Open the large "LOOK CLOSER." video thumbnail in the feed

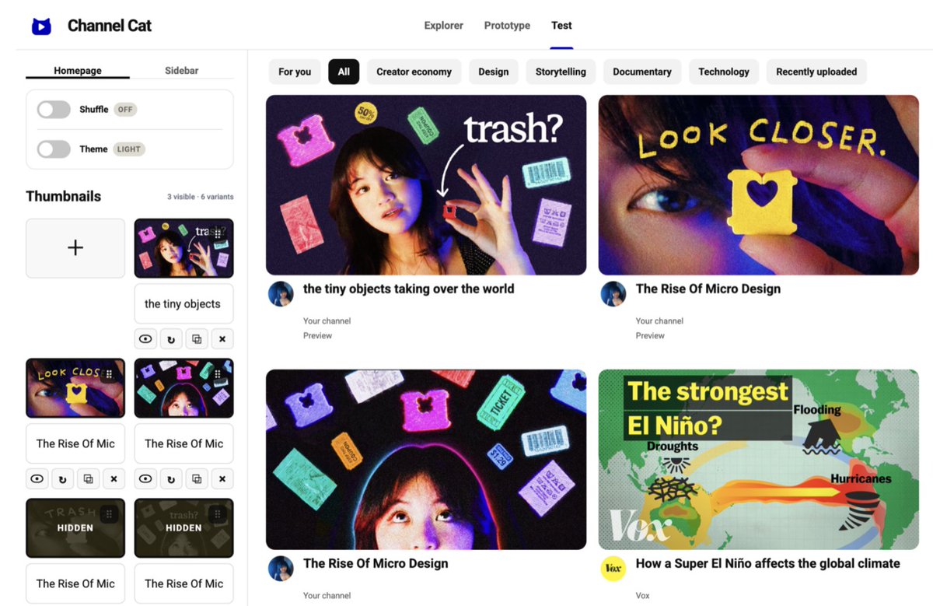click(x=759, y=185)
